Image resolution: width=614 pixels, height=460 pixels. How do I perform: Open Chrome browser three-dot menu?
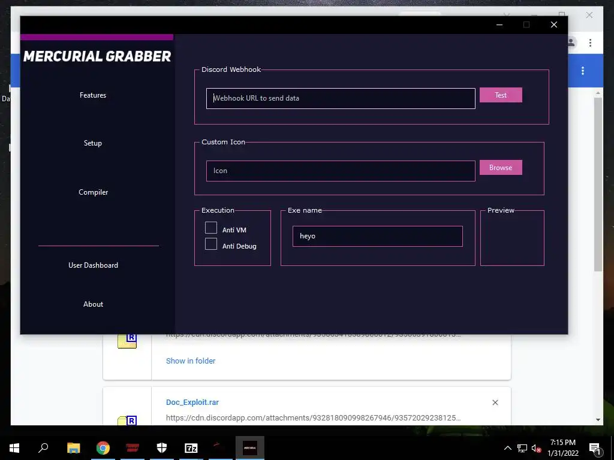[590, 43]
